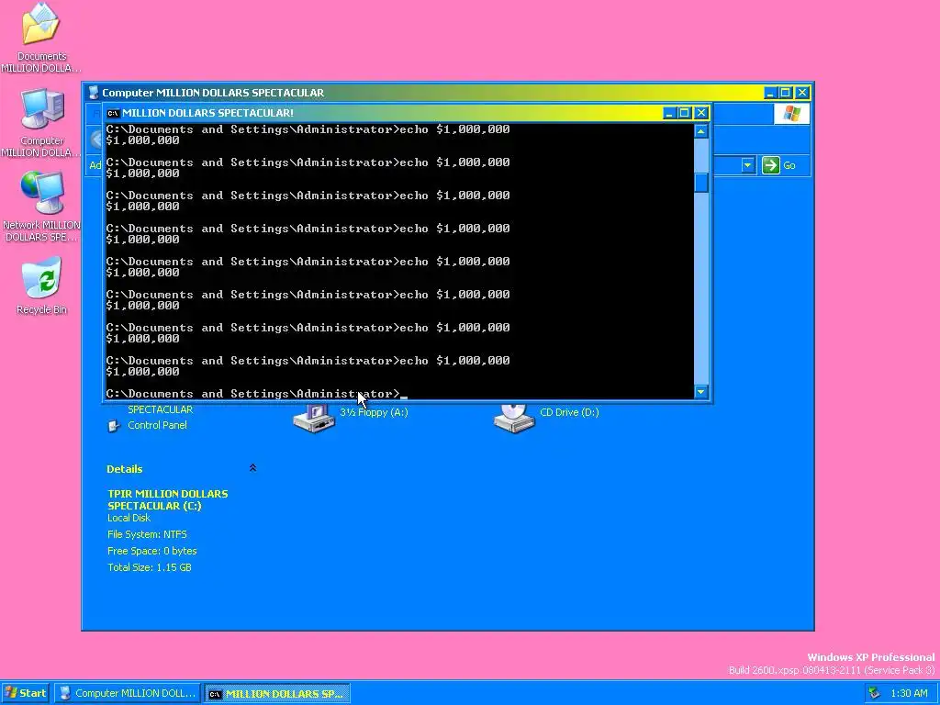Click command prompt scrollbar down arrow
Screen dimensions: 940x705
(700, 392)
